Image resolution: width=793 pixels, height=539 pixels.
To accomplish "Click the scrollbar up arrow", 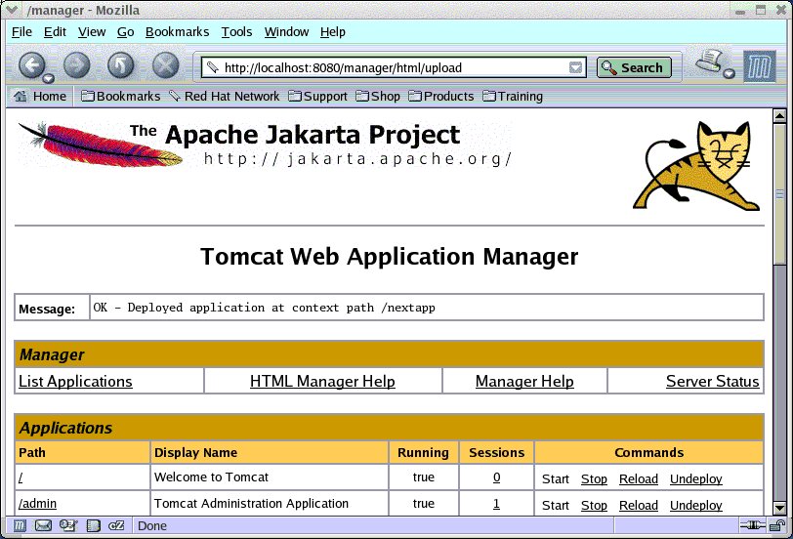I will point(779,115).
